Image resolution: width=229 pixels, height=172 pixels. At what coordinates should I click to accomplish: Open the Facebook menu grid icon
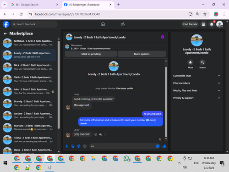pos(203,24)
